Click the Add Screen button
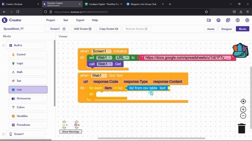The image size is (252, 141). point(83,29)
